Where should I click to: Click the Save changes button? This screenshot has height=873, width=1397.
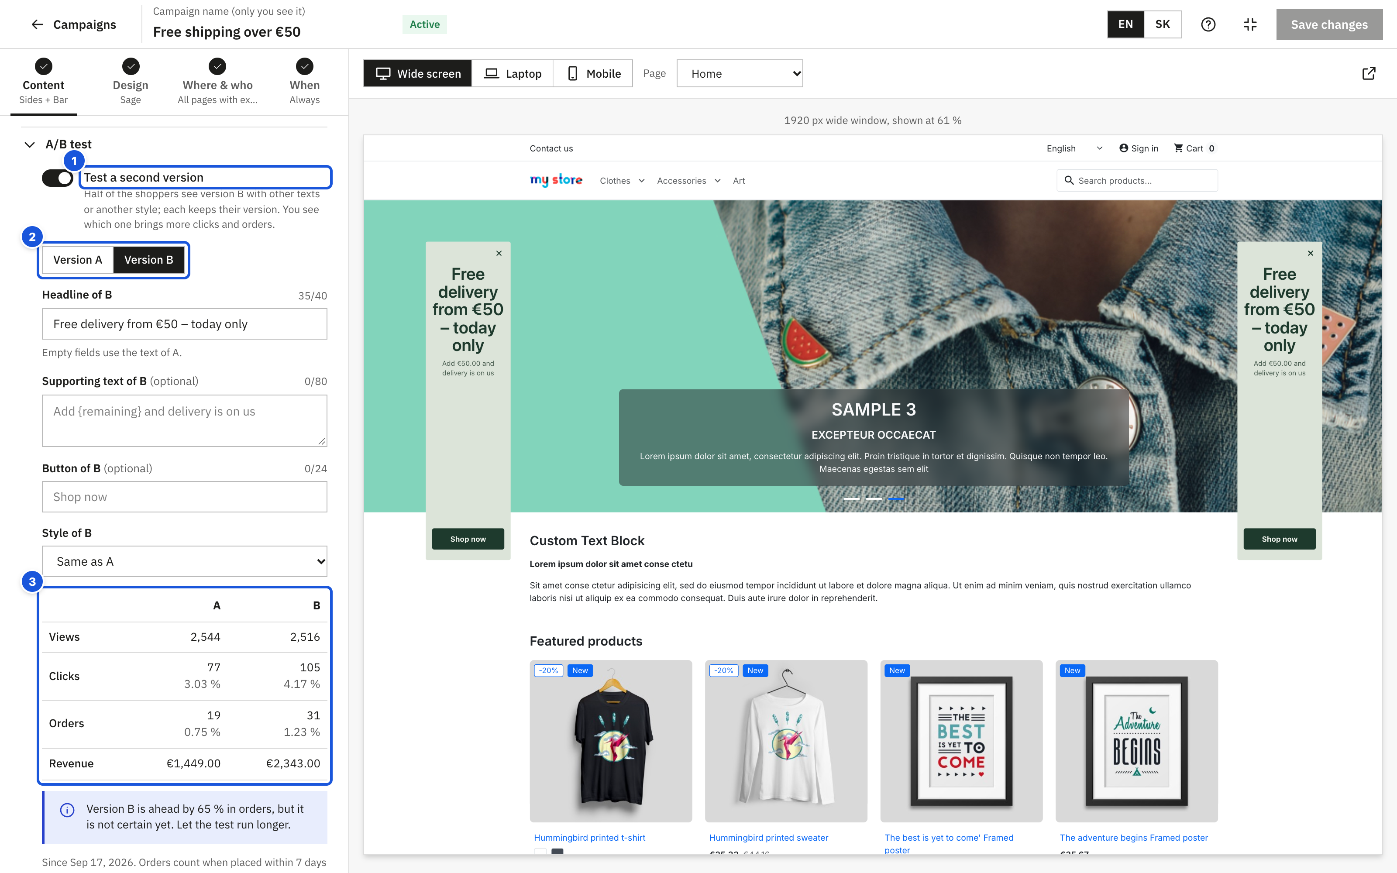point(1329,24)
